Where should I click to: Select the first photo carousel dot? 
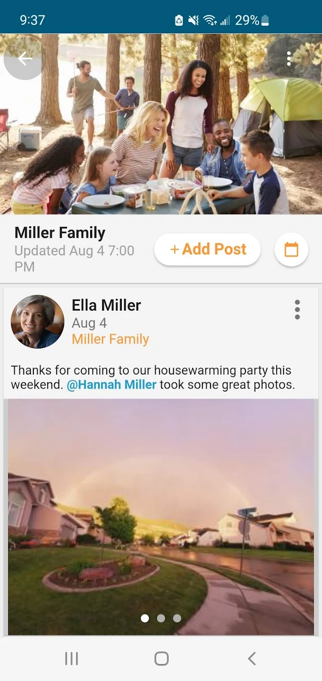click(x=145, y=618)
